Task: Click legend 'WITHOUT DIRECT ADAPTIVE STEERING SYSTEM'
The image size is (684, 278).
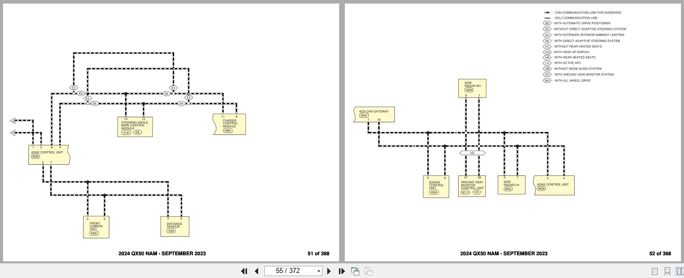Action: click(x=590, y=29)
